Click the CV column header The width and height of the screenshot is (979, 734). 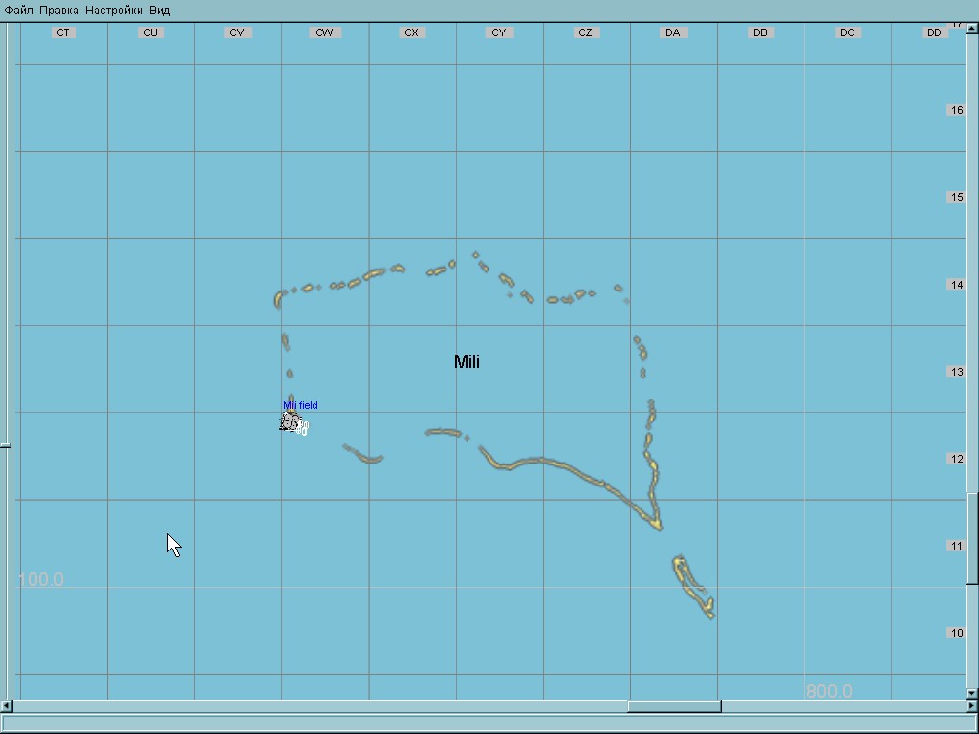237,32
